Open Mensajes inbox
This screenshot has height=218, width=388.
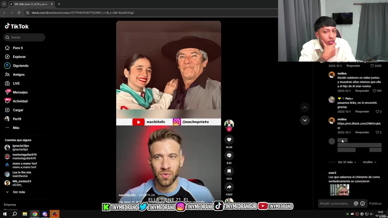click(20, 92)
